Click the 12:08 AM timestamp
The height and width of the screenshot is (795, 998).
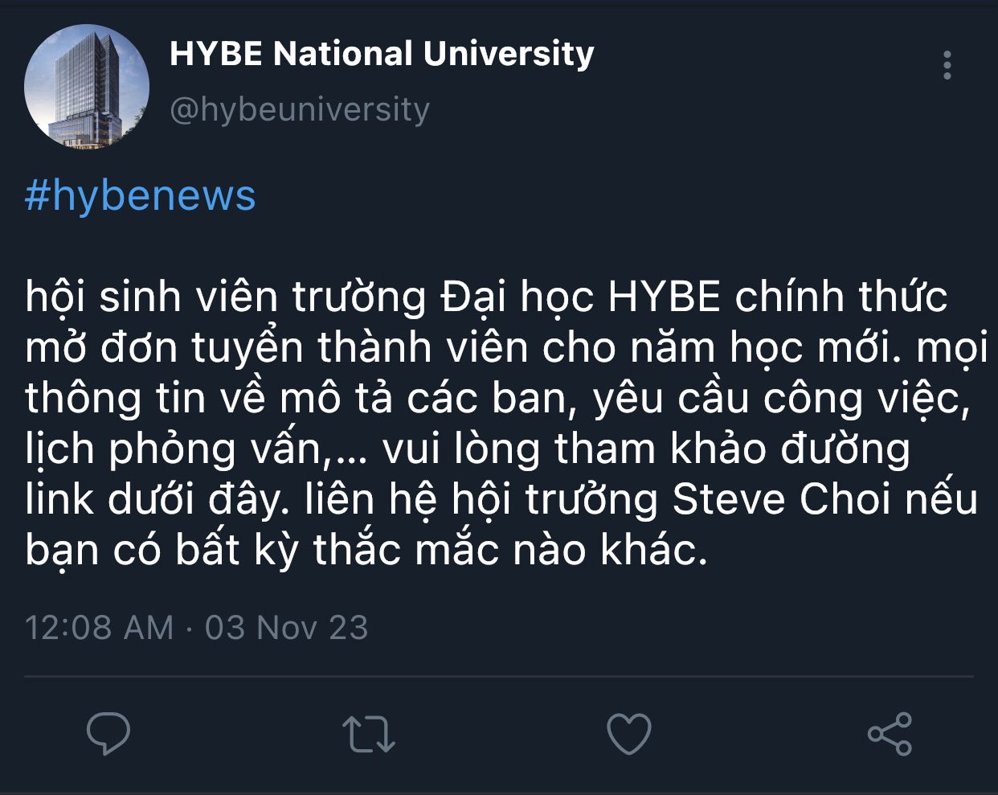(99, 628)
